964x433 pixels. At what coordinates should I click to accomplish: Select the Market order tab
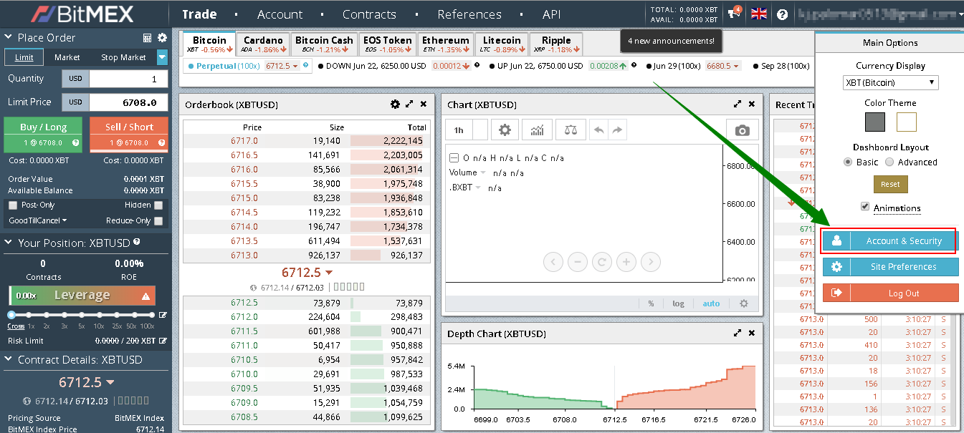pyautogui.click(x=67, y=57)
